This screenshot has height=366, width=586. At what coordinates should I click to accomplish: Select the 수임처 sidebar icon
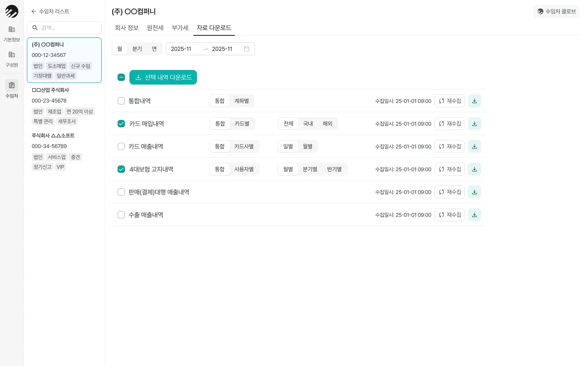point(11,89)
